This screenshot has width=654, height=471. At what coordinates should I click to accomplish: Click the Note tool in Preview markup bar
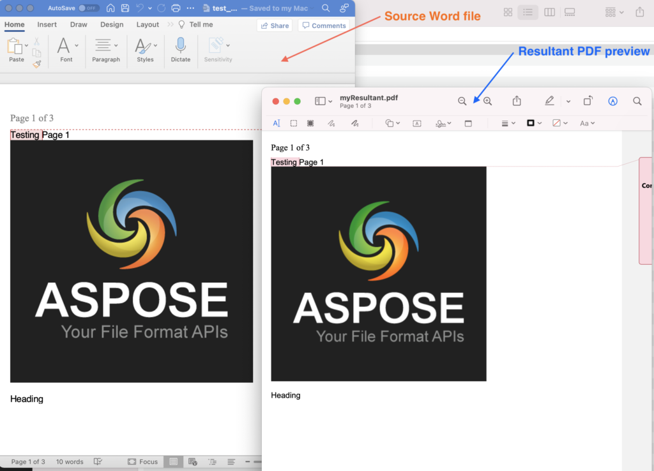point(468,123)
